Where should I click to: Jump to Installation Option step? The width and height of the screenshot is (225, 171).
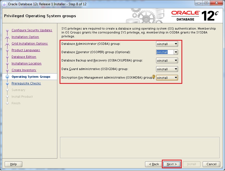click(x=25, y=37)
